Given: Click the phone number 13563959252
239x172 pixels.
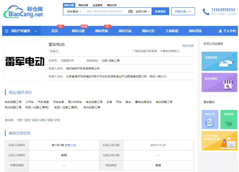Looking at the screenshot, I should tap(223, 10).
